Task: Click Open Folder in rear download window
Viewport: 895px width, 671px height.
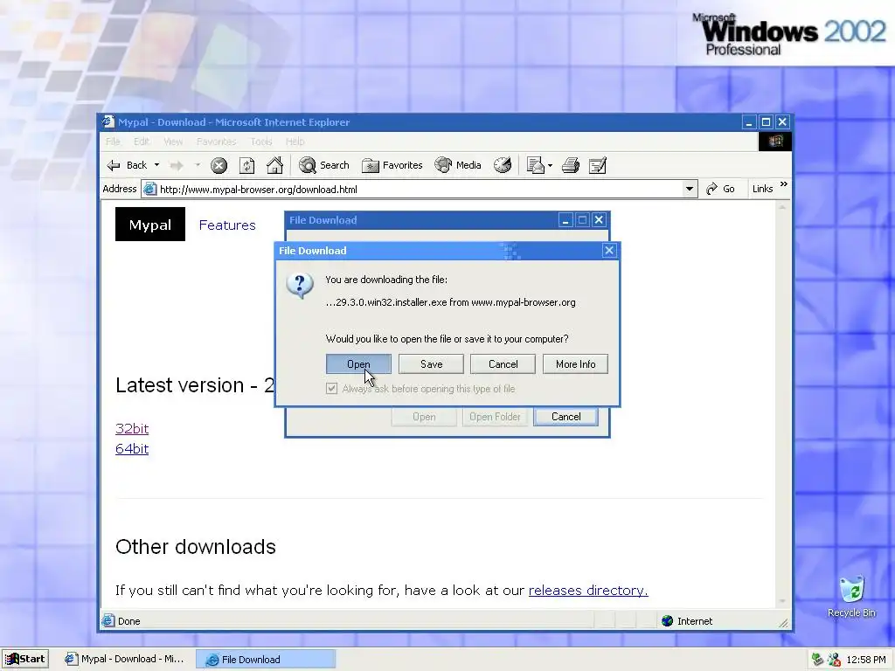Action: [x=495, y=417]
